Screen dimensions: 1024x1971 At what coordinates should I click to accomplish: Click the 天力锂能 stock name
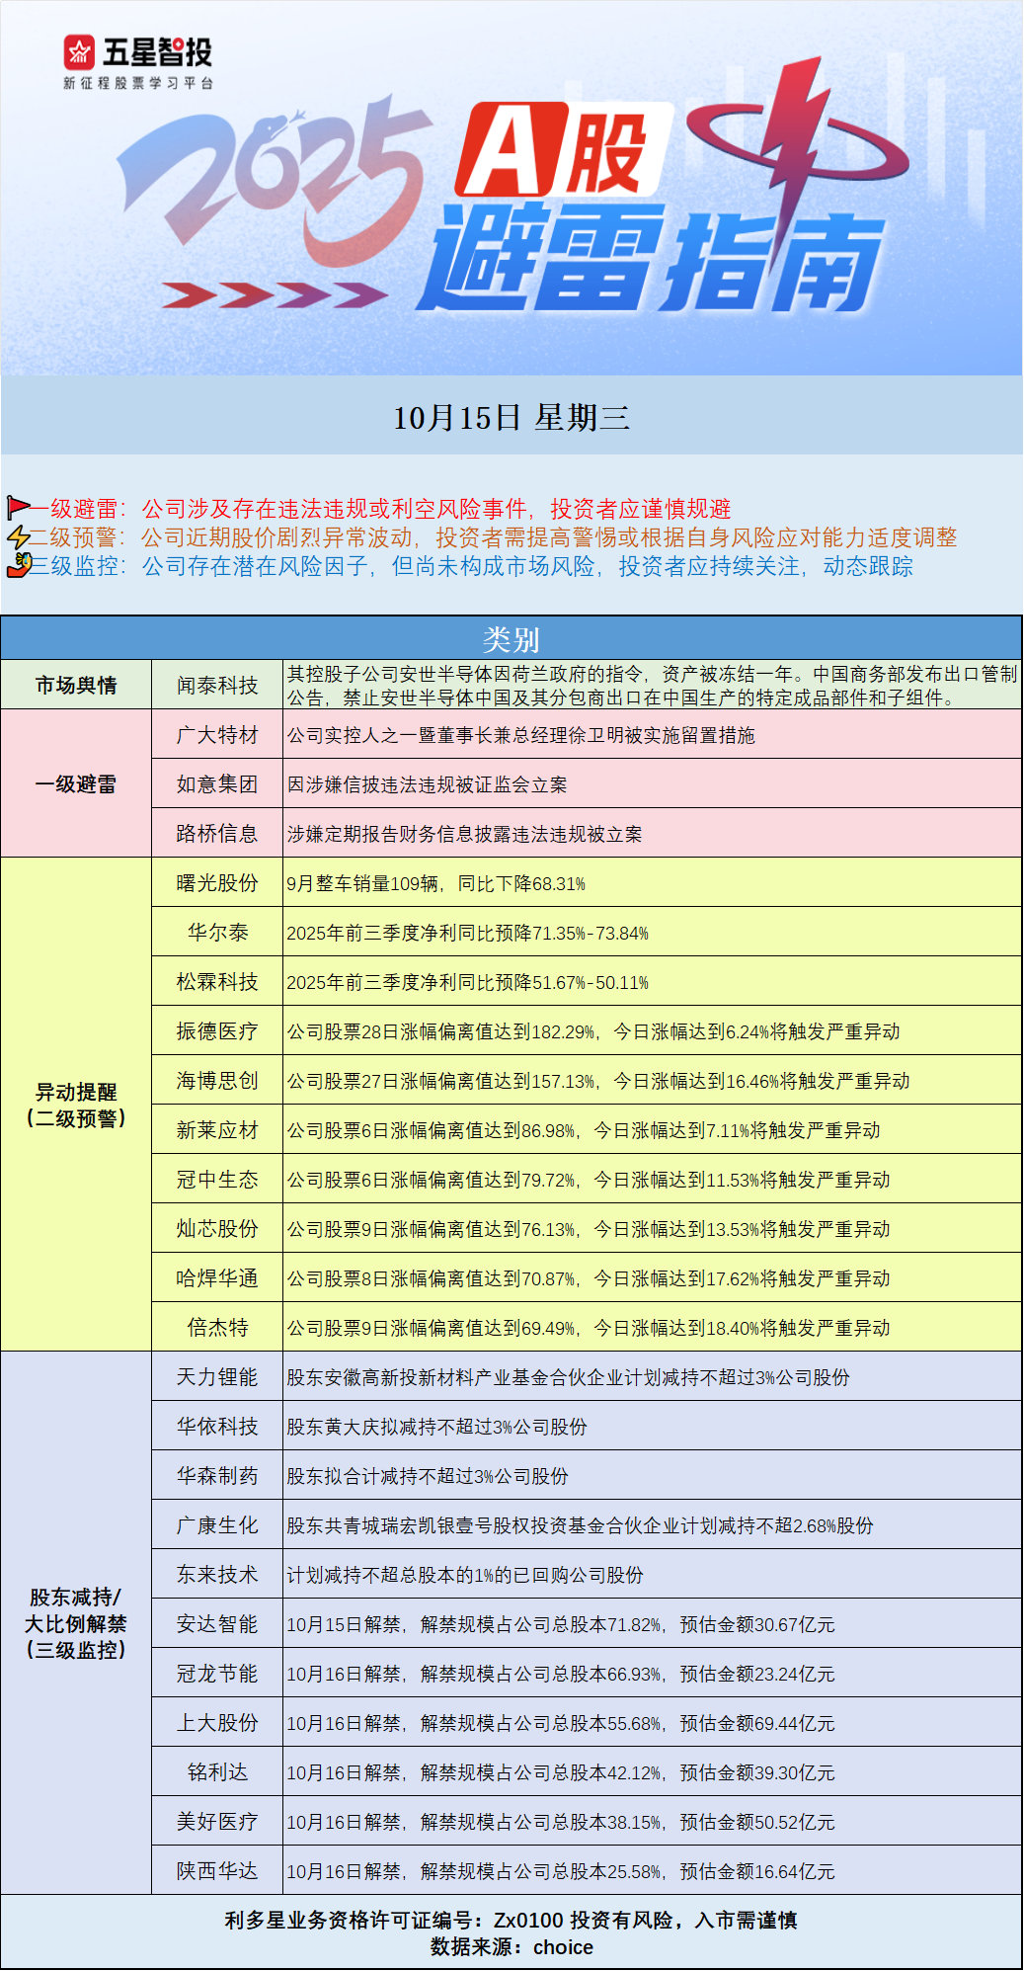click(x=217, y=1377)
